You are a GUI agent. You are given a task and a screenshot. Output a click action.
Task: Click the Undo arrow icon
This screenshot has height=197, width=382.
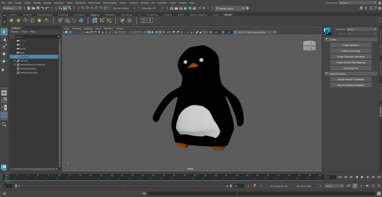43,8
